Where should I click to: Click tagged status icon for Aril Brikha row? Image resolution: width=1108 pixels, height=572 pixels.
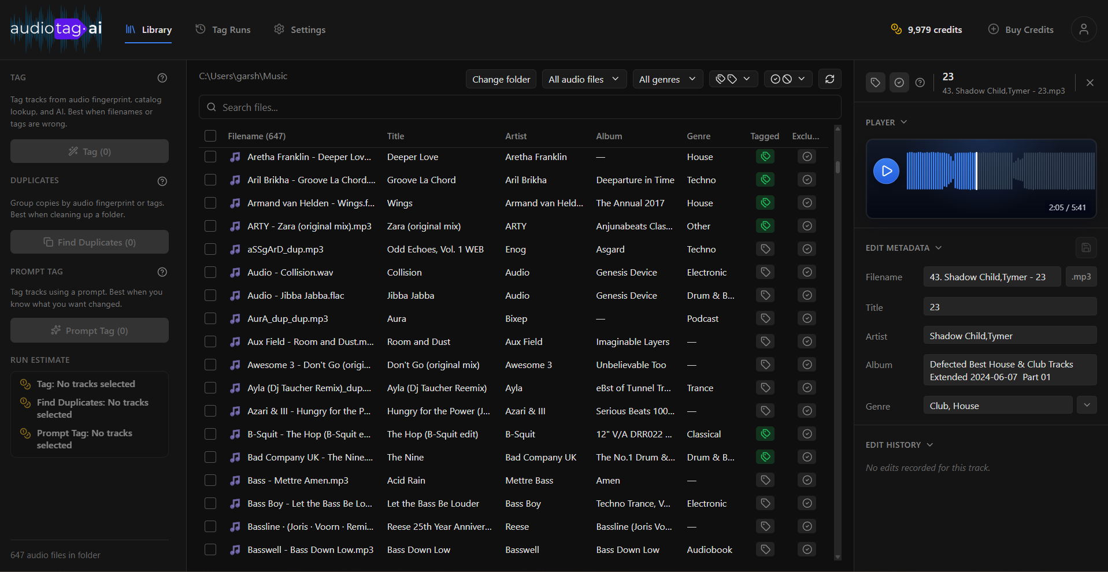[765, 180]
